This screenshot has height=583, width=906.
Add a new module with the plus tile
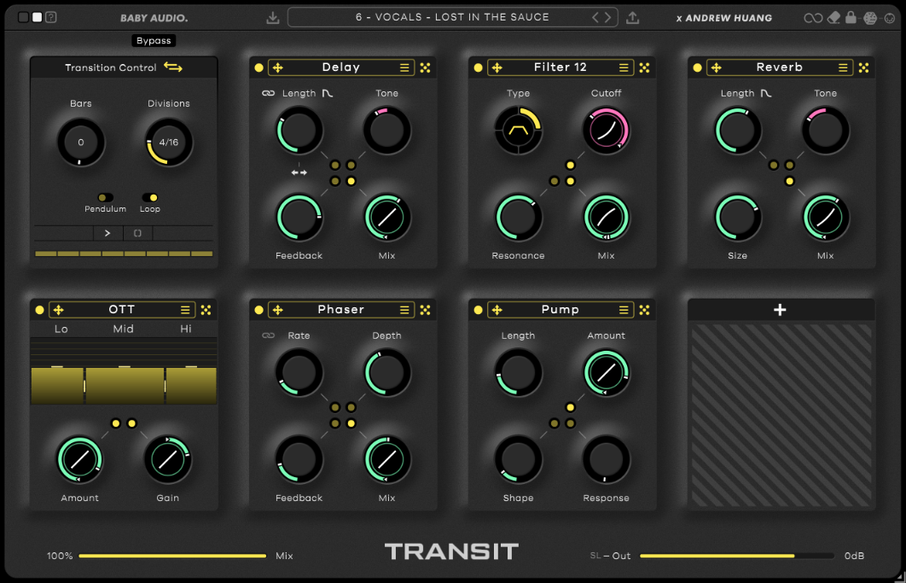pos(780,309)
